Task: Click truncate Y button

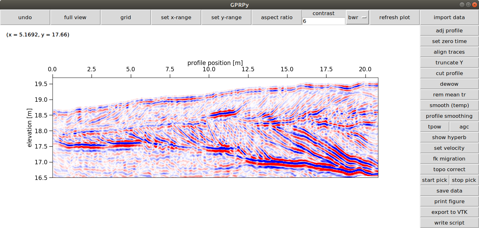Action: coord(449,62)
